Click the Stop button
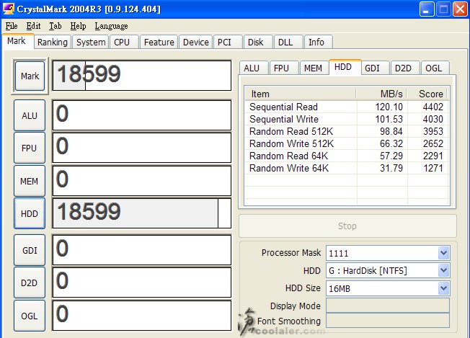 pos(347,226)
